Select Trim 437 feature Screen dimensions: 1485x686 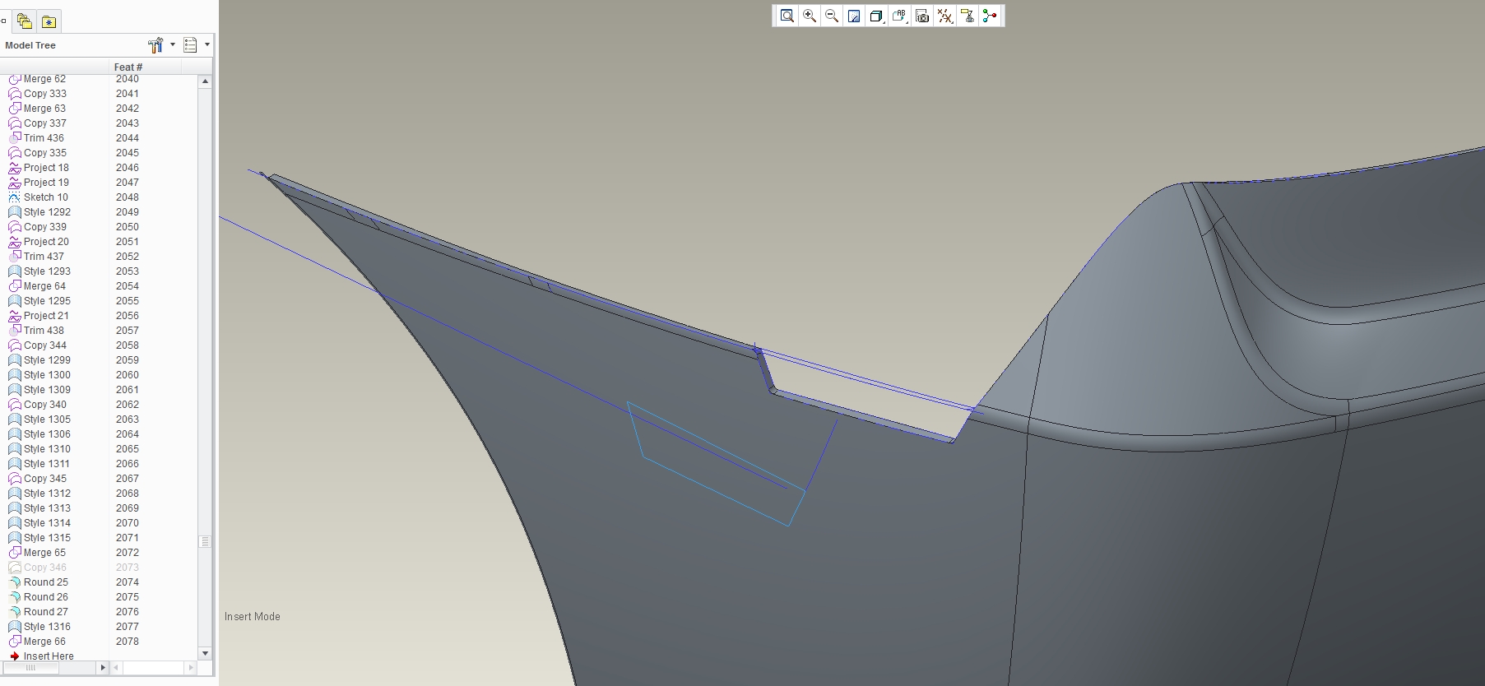tap(44, 257)
